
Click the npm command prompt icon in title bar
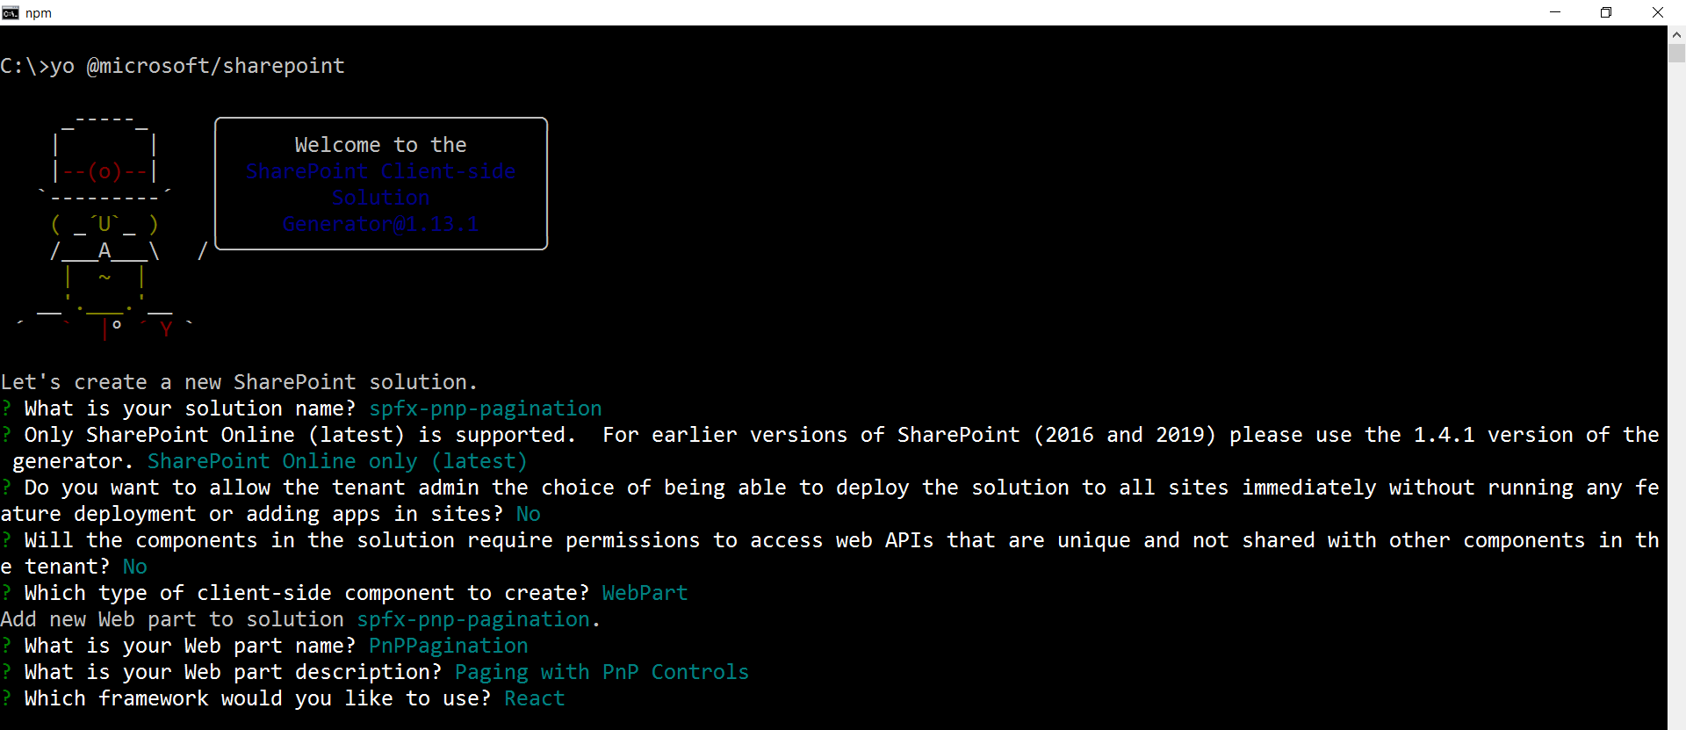coord(11,12)
